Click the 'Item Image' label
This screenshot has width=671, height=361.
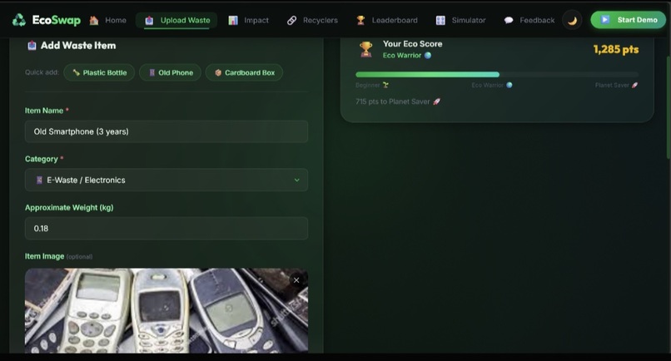(44, 256)
